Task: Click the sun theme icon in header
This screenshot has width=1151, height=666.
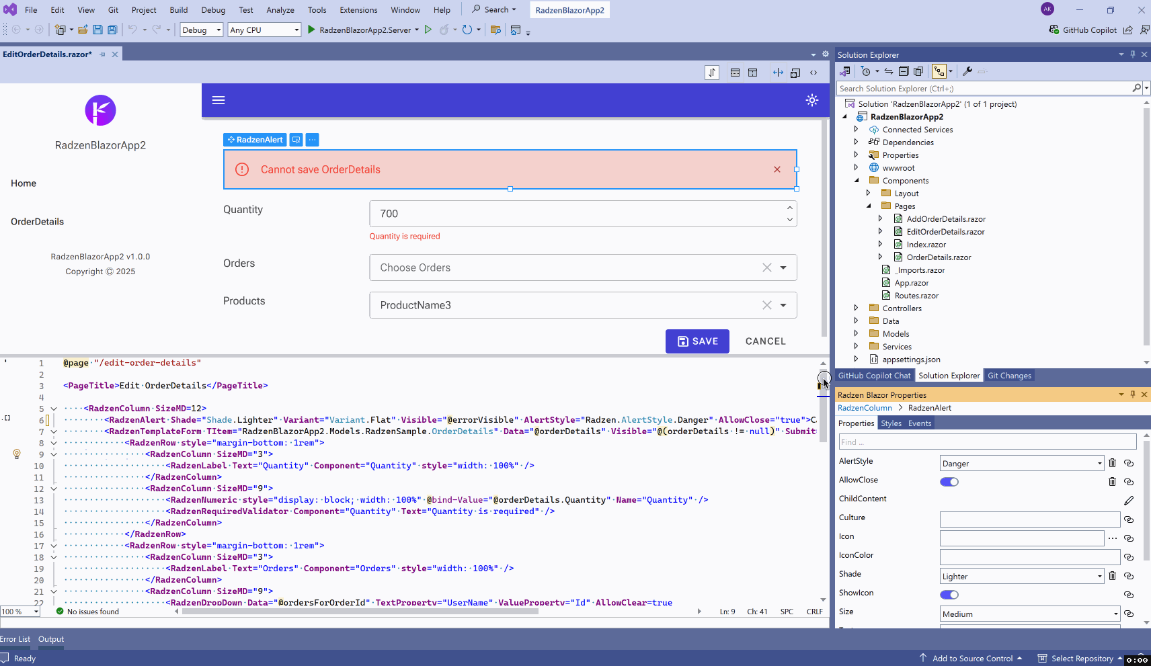Action: pyautogui.click(x=812, y=100)
